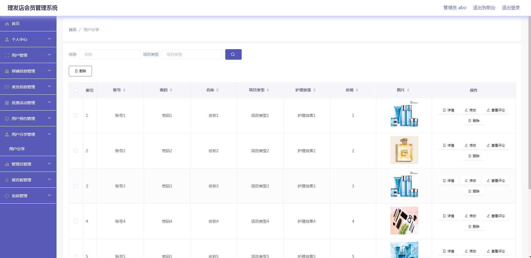The height and width of the screenshot is (258, 531).
Task: Sort table by 密码 column arrows
Action: click(x=171, y=90)
